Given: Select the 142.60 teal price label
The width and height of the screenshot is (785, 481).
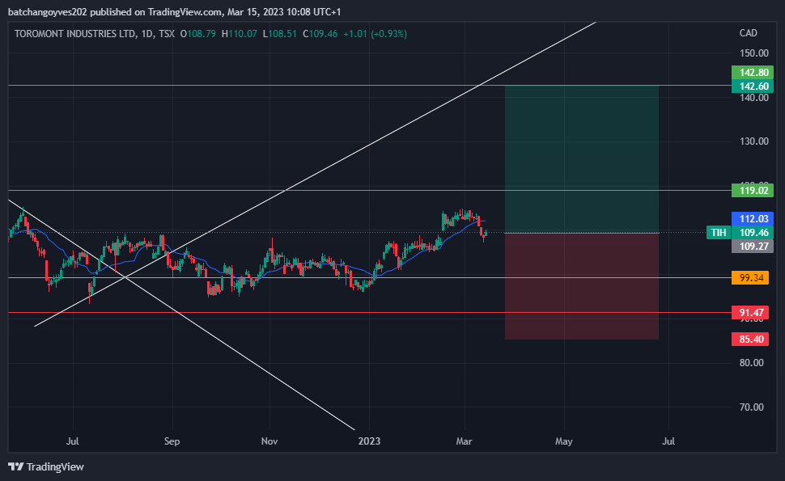Looking at the screenshot, I should point(753,86).
